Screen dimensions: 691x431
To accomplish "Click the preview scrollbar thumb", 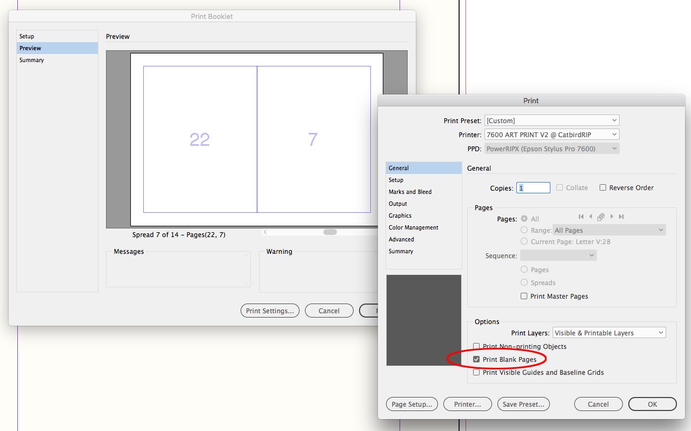I will click(330, 231).
